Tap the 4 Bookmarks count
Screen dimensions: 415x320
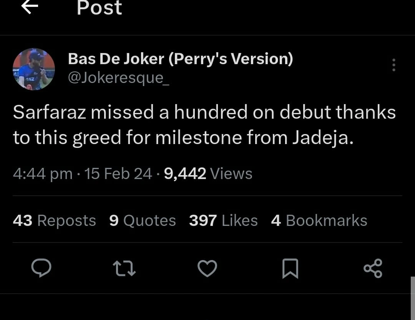coord(319,221)
